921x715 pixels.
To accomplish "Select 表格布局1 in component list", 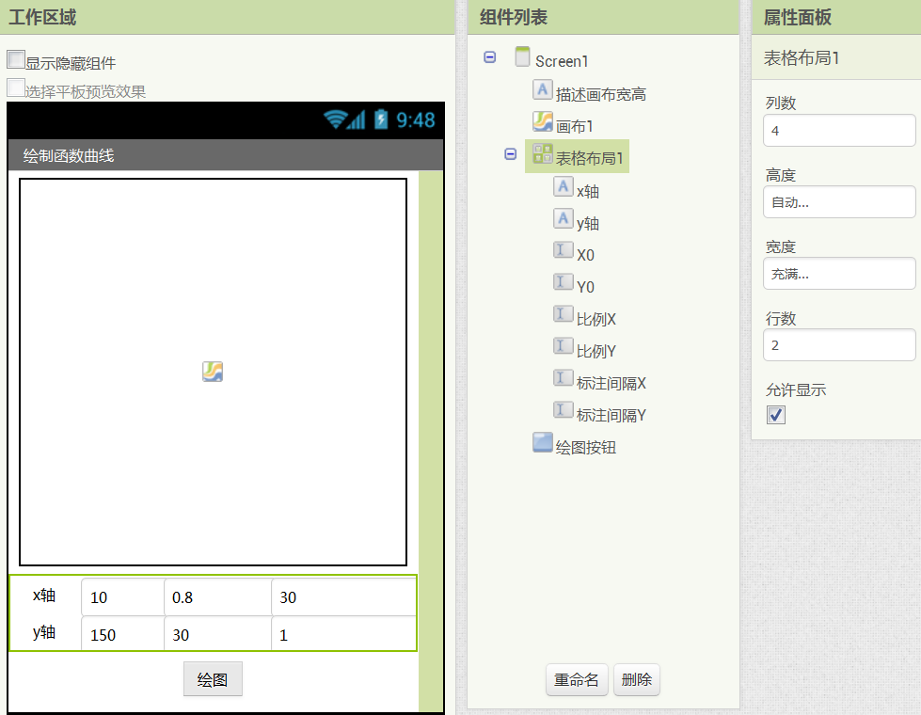I will coord(589,158).
